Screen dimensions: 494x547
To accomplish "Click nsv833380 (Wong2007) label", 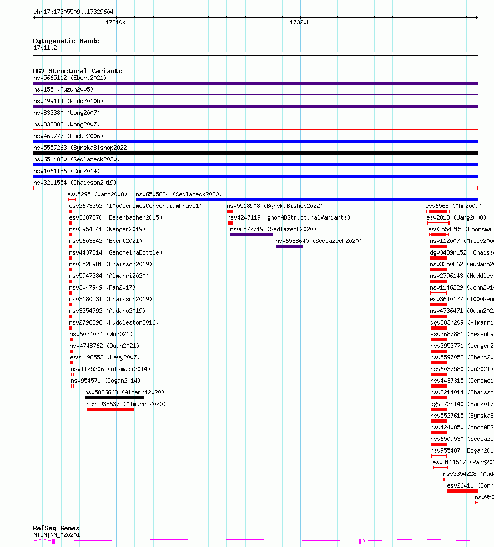I will pyautogui.click(x=67, y=113).
